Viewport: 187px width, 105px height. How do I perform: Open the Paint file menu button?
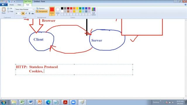point(4,5)
